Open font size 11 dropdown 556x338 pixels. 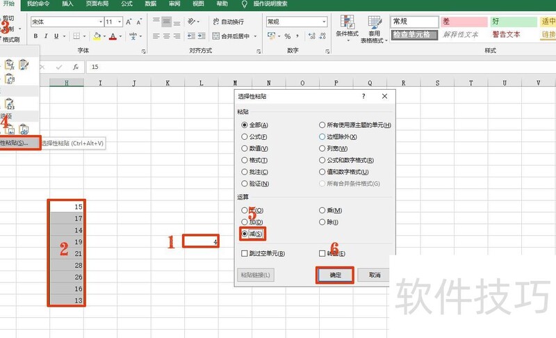pyautogui.click(x=120, y=22)
